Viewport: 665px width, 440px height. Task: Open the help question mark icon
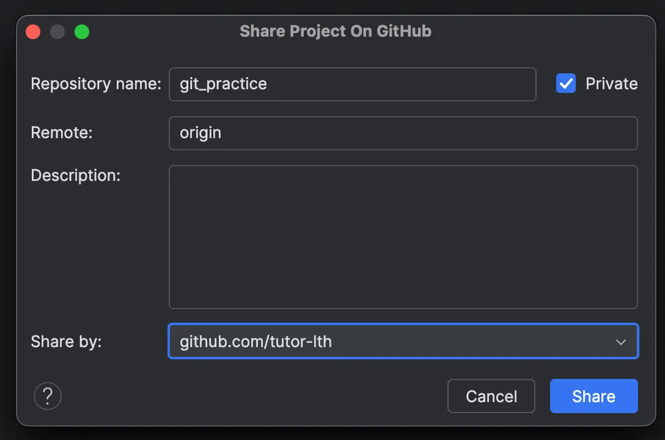click(x=48, y=396)
